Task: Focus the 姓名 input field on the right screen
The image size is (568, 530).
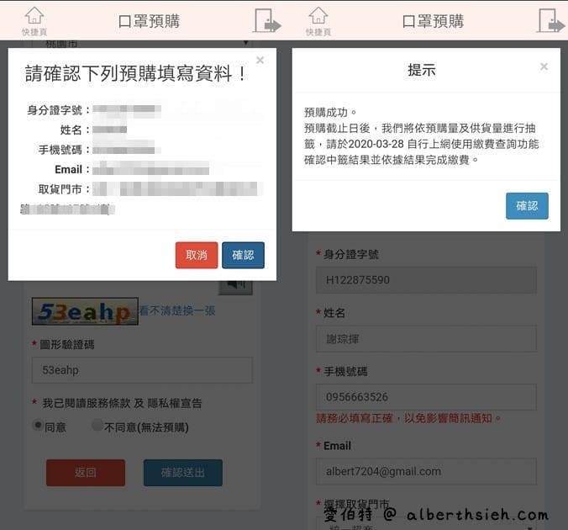Action: point(426,339)
